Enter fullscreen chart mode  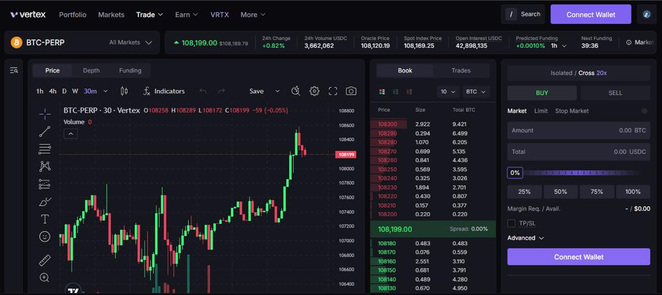click(333, 91)
